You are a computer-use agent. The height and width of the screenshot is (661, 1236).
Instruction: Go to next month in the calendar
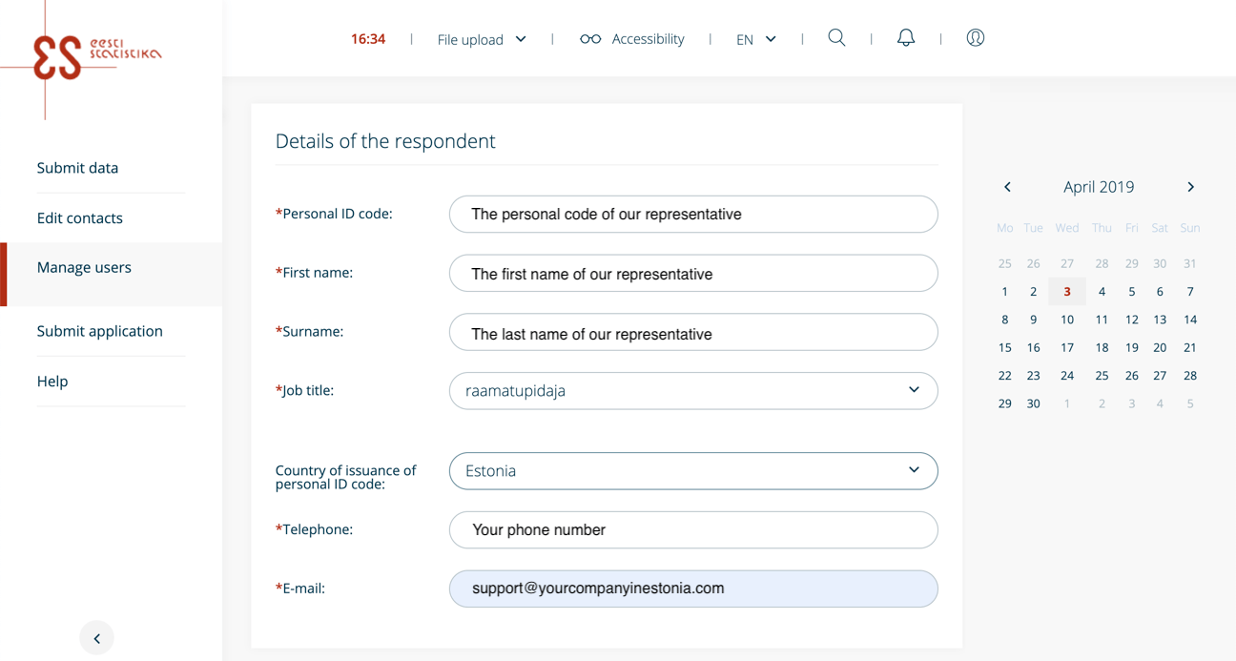pos(1190,187)
